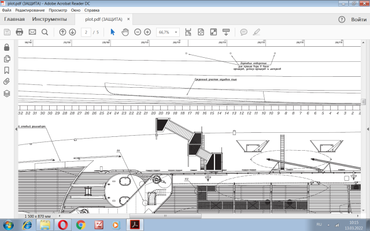The height and width of the screenshot is (231, 370).
Task: Activate the Hand pan tool
Action: pos(125,32)
